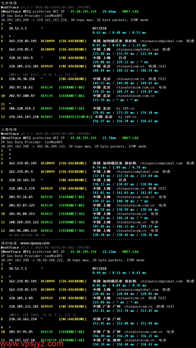Click the hop IP 218.105.2.89
This screenshot has height=348, width=196.
(x=21, y=298)
